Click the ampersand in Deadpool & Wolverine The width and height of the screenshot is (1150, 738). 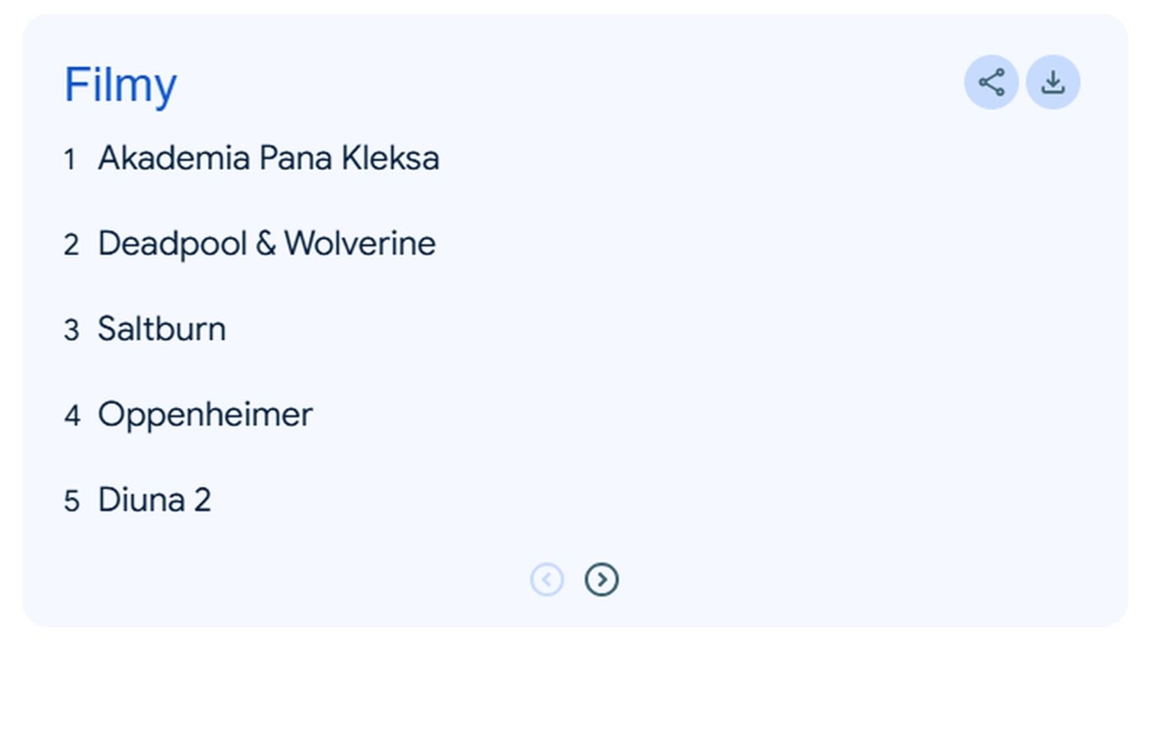pos(265,243)
